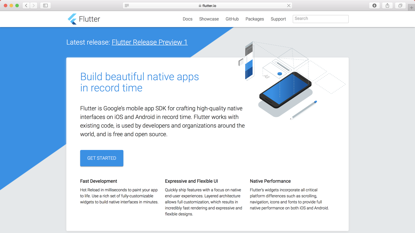415x233 pixels.
Task: Open the Safari downloads button
Action: coord(374,5)
